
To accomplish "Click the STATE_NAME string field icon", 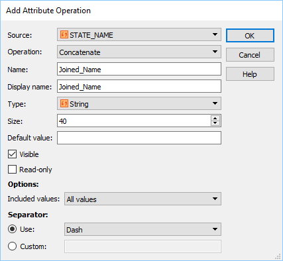I will pos(64,34).
